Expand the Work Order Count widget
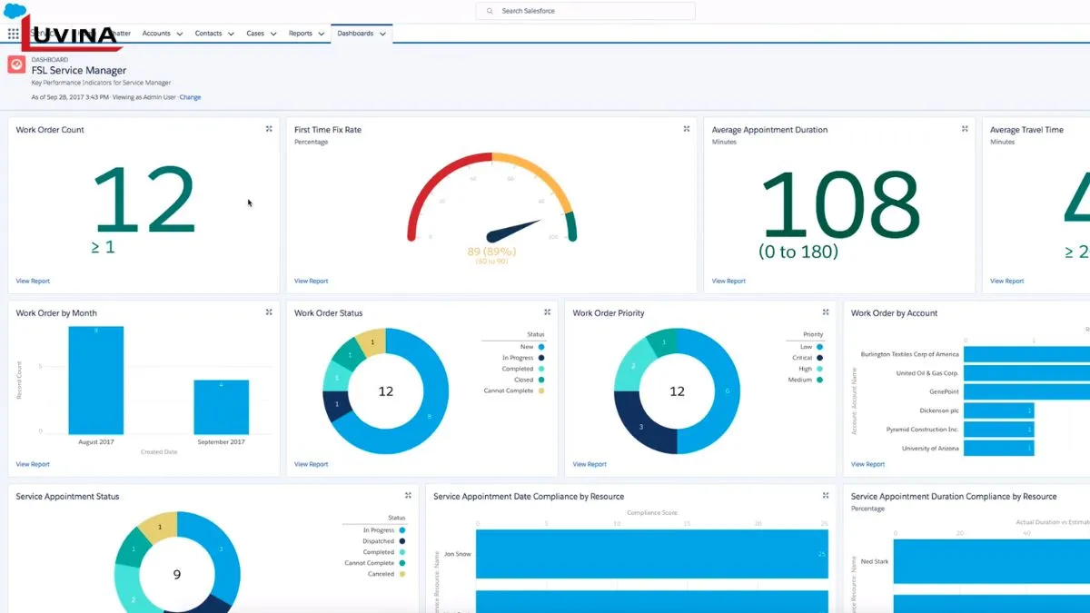Screen dimensions: 1090x613 [x=269, y=129]
